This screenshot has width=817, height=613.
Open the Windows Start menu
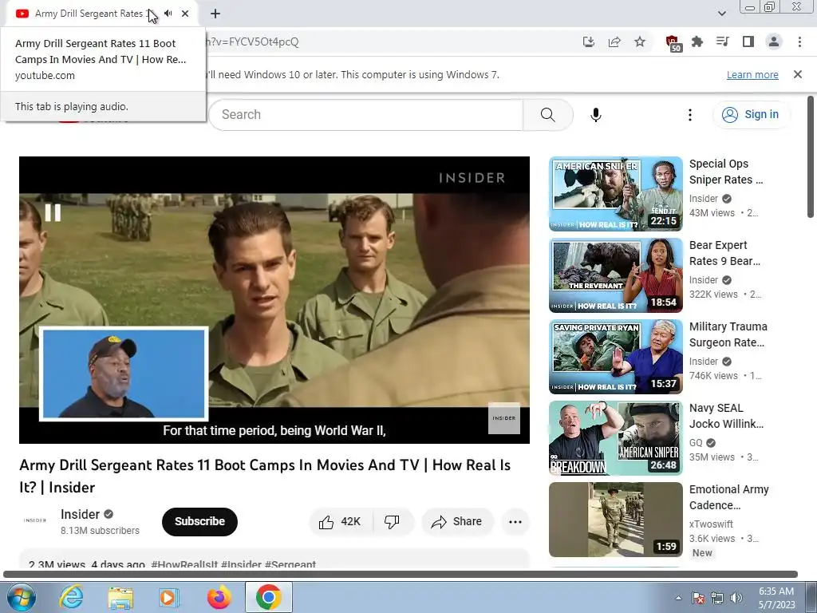point(21,597)
